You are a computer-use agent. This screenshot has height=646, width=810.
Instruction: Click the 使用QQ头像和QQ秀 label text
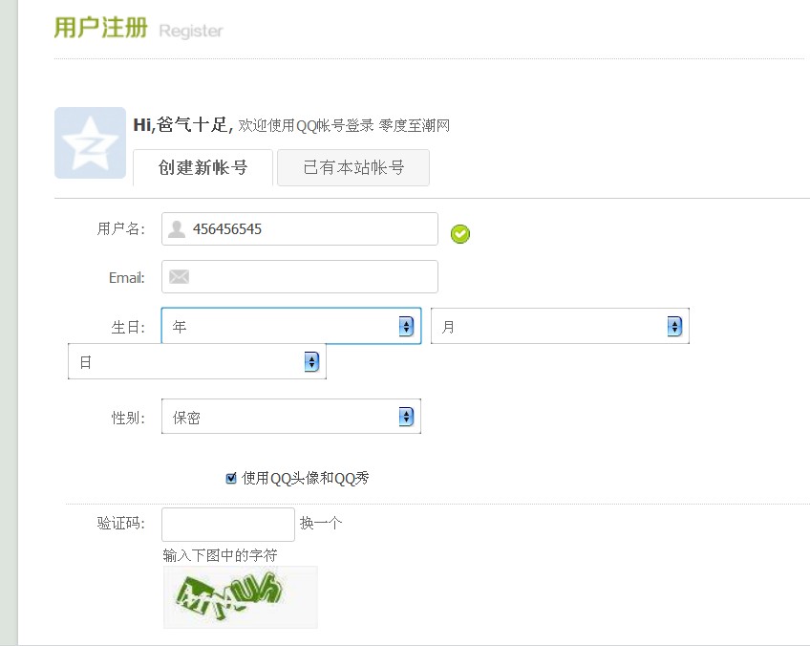pos(306,479)
